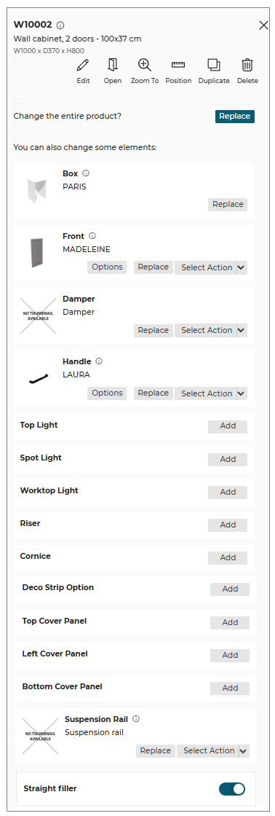Click the Zoom To magnifier icon

145,65
